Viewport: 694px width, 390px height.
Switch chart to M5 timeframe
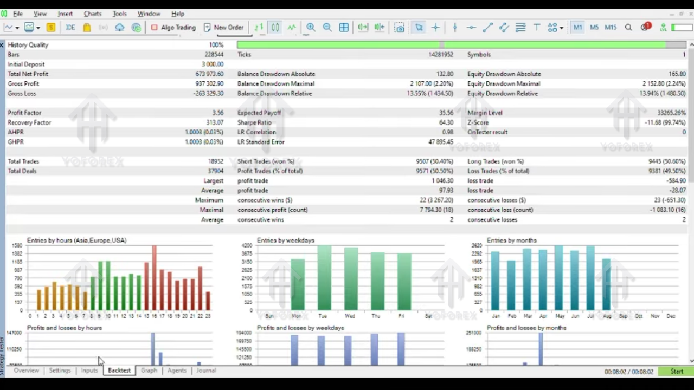click(594, 28)
